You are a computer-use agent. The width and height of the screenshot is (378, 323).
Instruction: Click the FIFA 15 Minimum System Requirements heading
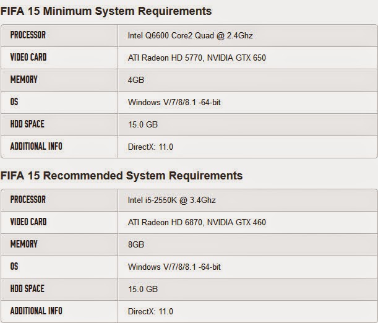pyautogui.click(x=106, y=11)
